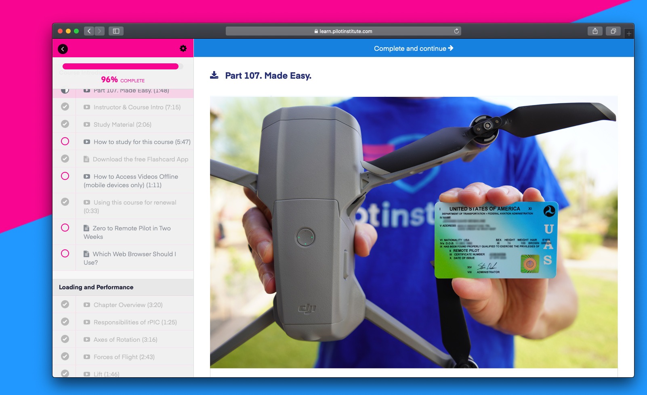647x395 pixels.
Task: Click document icon beside Which Web Browser
Action: pyautogui.click(x=86, y=253)
